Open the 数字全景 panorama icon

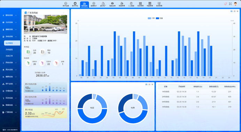coord(65,4)
